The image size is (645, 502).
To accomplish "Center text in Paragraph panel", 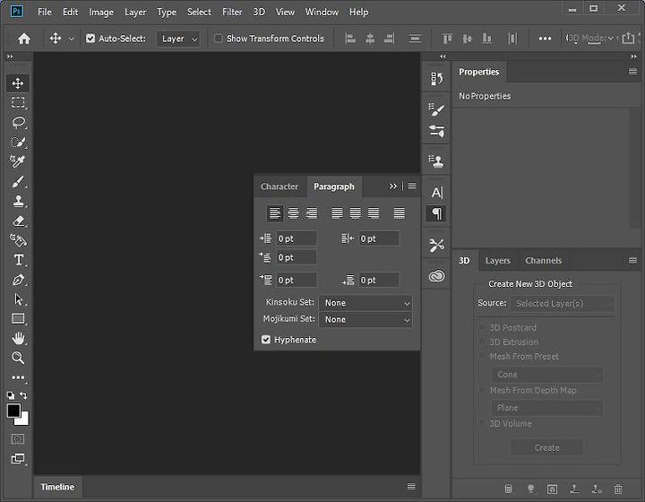I will (293, 213).
